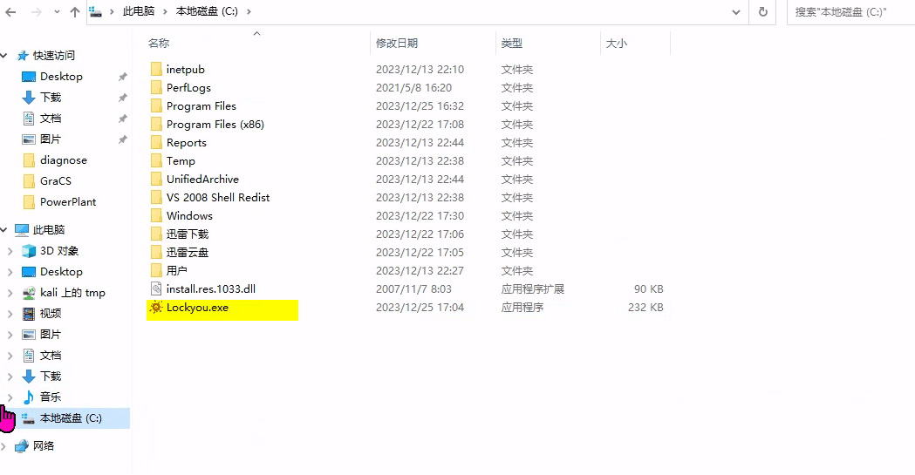The height and width of the screenshot is (475, 915).
Task: Click 此电脑 breadcrumb in address bar
Action: pyautogui.click(x=139, y=12)
